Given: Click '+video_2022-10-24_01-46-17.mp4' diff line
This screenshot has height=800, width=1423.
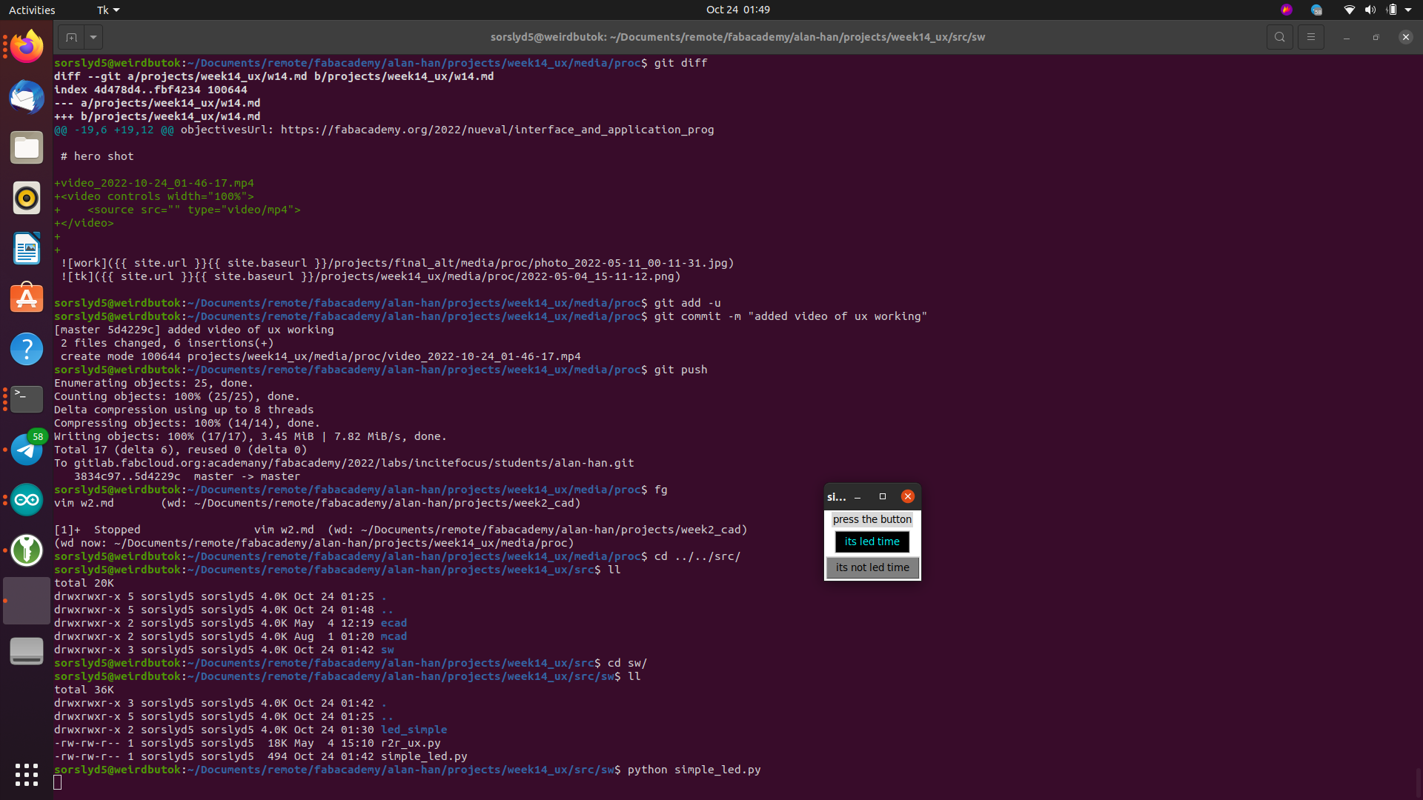Looking at the screenshot, I should click(154, 183).
